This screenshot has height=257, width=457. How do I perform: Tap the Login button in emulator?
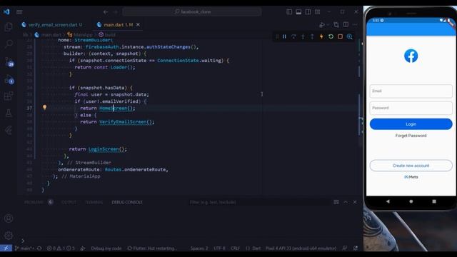(x=411, y=124)
